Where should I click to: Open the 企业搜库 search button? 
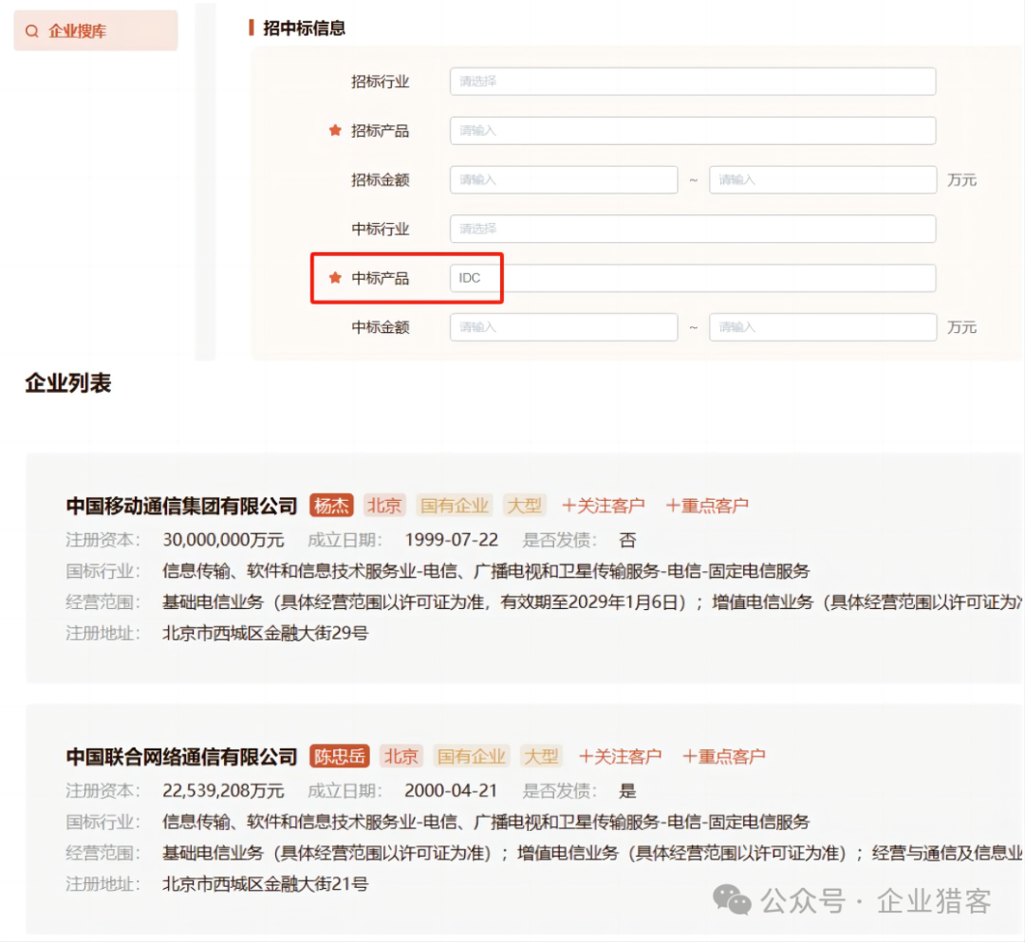coord(96,30)
